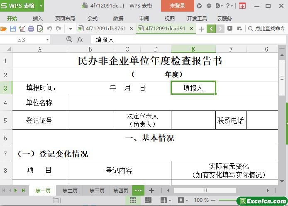Select the 单位名称 cell

point(39,103)
